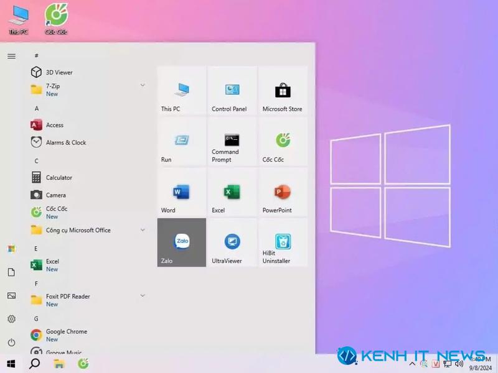Open Settings from the Start sidebar
This screenshot has height=373, width=498.
coord(11,319)
